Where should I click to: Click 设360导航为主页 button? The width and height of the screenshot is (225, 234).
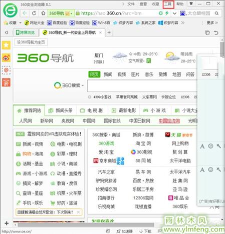(x=31, y=42)
